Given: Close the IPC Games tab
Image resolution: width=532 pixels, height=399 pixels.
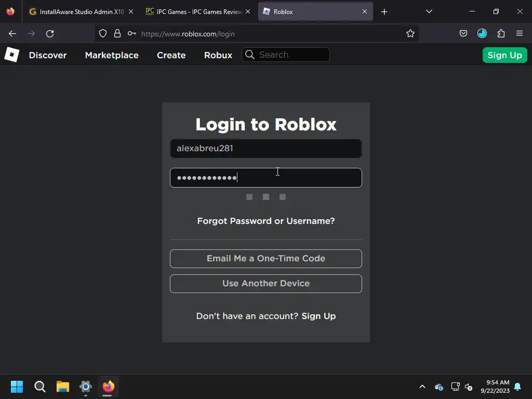Looking at the screenshot, I should (248, 11).
